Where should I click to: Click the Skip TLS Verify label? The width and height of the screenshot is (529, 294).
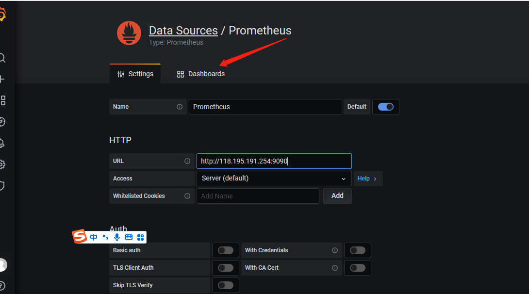tap(132, 285)
